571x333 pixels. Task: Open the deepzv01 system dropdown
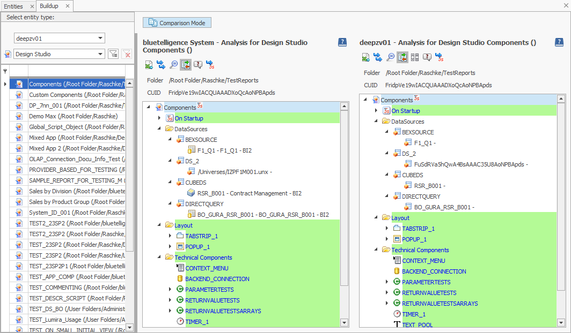point(100,38)
